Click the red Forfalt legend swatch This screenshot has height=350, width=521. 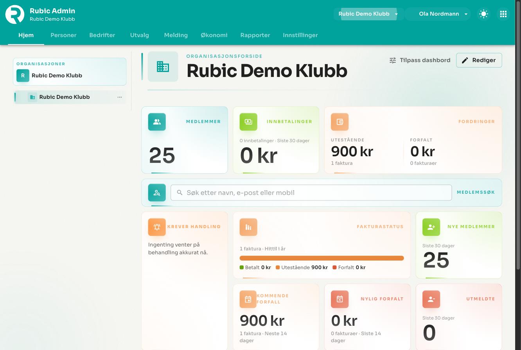pos(334,268)
